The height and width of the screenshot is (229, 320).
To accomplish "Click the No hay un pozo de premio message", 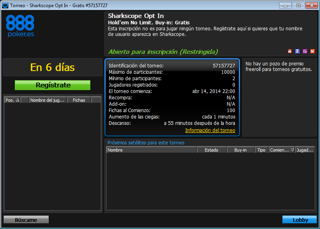I will pos(278,67).
